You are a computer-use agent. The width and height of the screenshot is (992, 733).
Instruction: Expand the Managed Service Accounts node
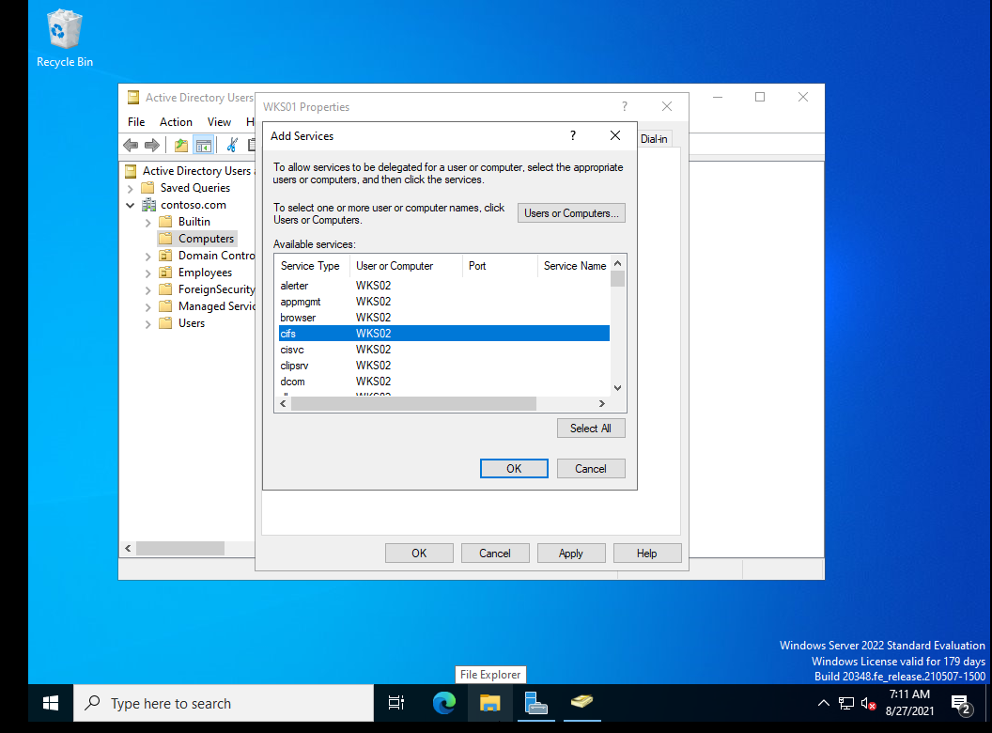point(148,307)
